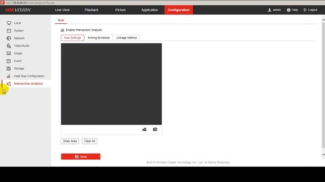Viewport: 325px width, 182px height.
Task: Go to the Application tab
Action: coord(149,10)
